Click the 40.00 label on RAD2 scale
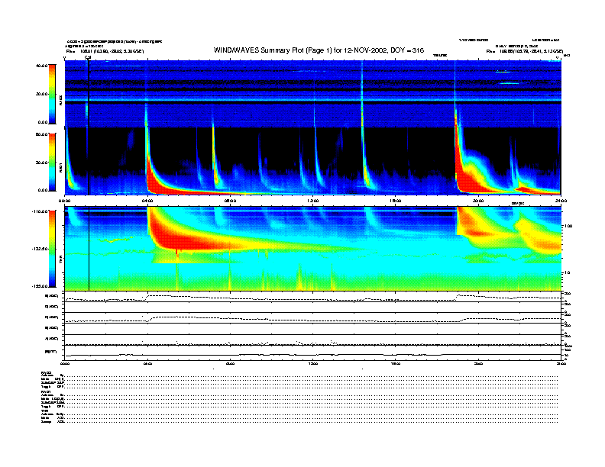 (x=41, y=66)
